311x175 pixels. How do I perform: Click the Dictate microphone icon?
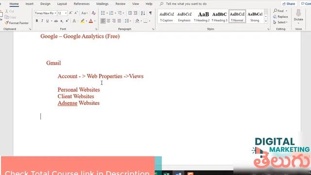pyautogui.click(x=298, y=13)
